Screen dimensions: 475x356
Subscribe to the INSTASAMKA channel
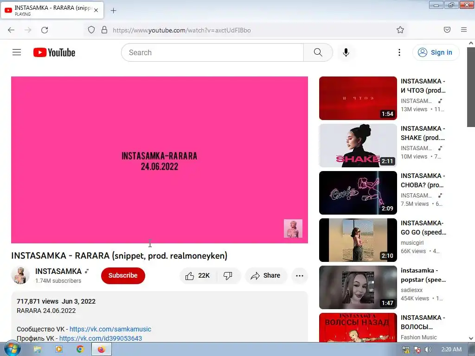(x=123, y=275)
